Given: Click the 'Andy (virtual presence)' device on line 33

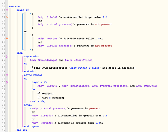Looking at the screenshot, I should pos(110,86).
